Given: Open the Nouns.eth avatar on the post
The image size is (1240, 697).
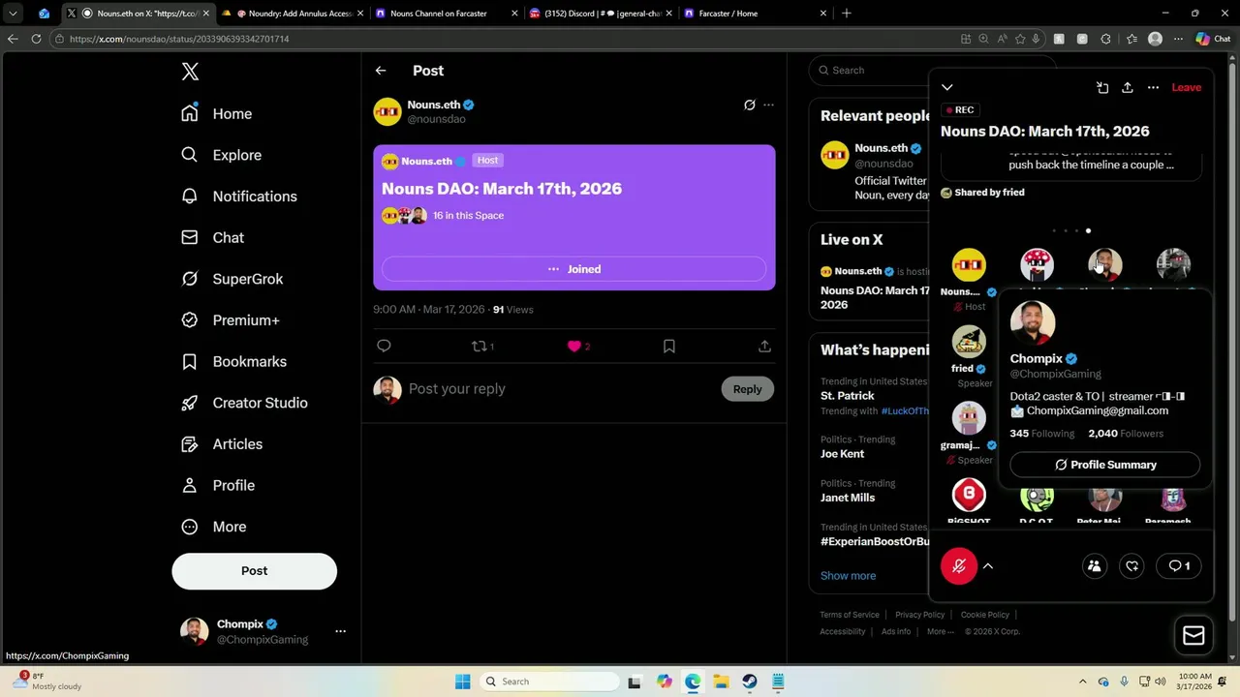Looking at the screenshot, I should [x=387, y=111].
